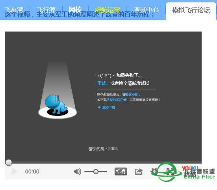Click the share arrow icon

139,171
